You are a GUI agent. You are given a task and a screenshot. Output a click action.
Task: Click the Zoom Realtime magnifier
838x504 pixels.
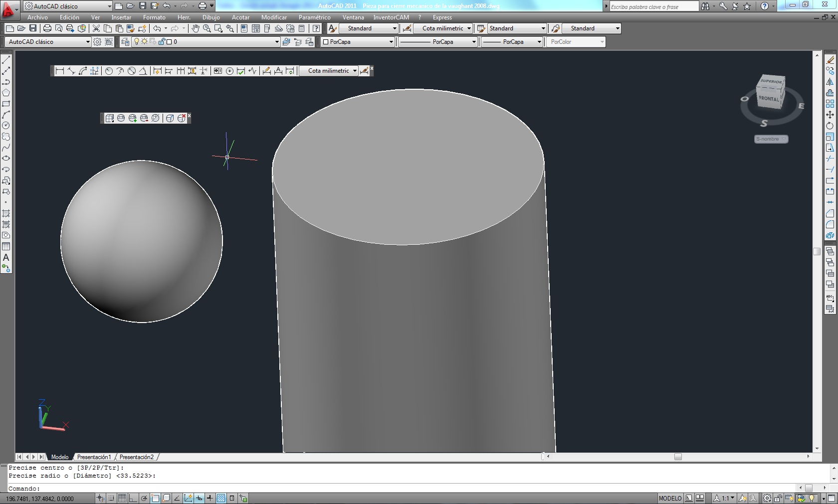point(207,28)
